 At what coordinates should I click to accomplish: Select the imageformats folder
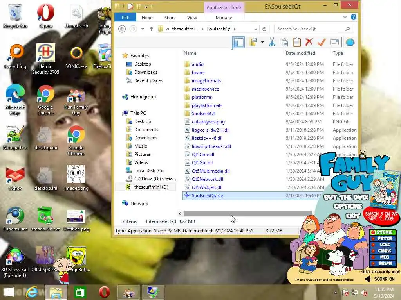coord(206,80)
